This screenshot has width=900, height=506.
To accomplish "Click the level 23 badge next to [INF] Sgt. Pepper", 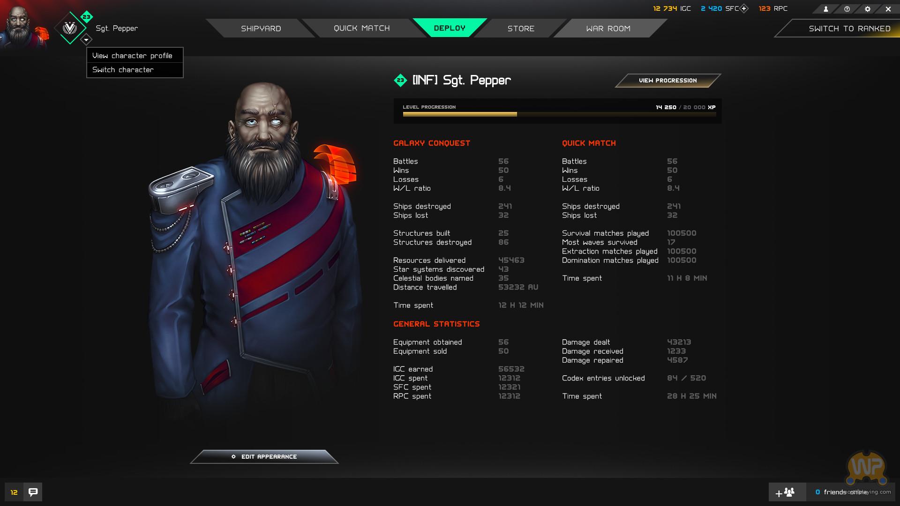I will click(400, 80).
